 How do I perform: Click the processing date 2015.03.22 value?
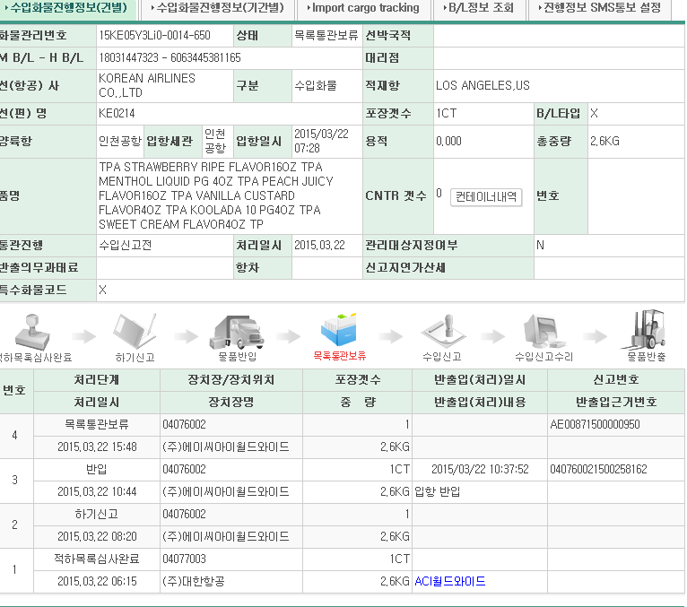[x=319, y=246]
